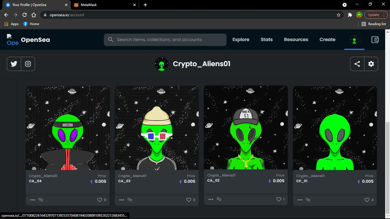
Task: Open a new browser tab
Action: point(145,5)
